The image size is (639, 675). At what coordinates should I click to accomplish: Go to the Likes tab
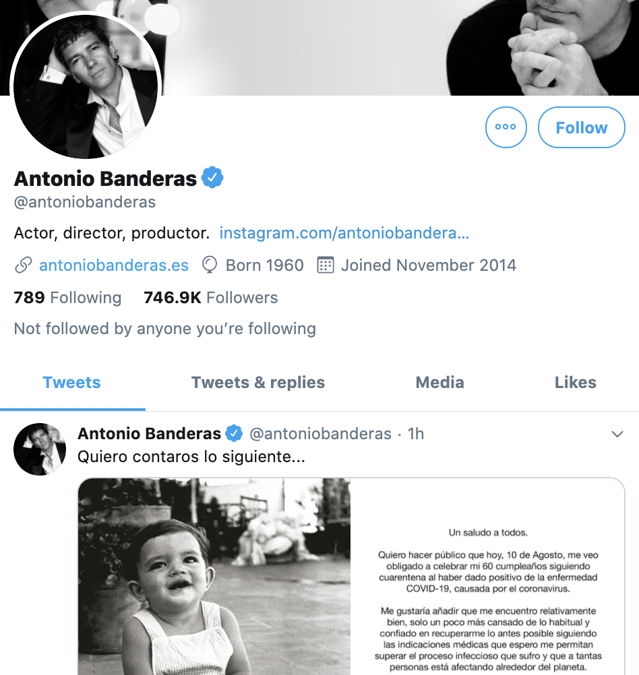click(575, 383)
